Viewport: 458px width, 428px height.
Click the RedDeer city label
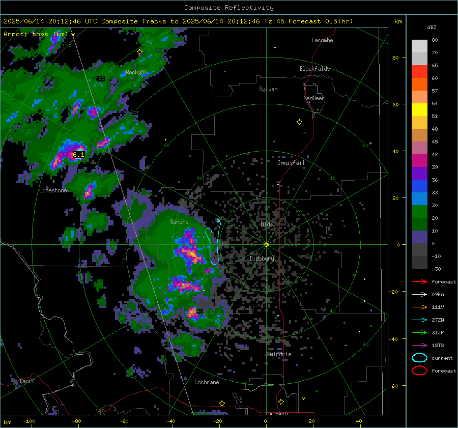[x=314, y=98]
